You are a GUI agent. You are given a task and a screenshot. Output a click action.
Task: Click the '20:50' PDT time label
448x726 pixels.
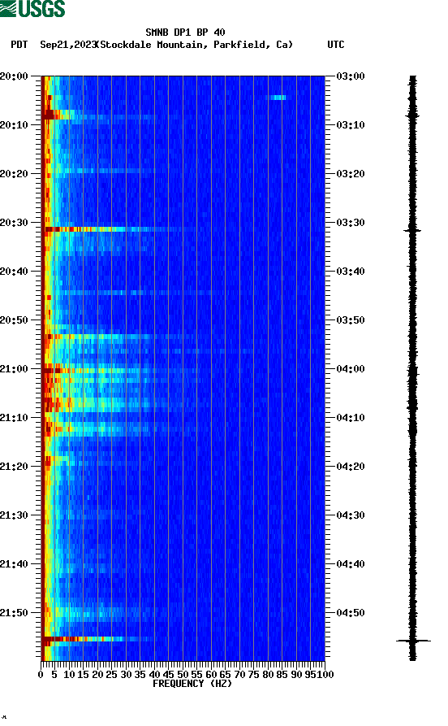tap(15, 320)
